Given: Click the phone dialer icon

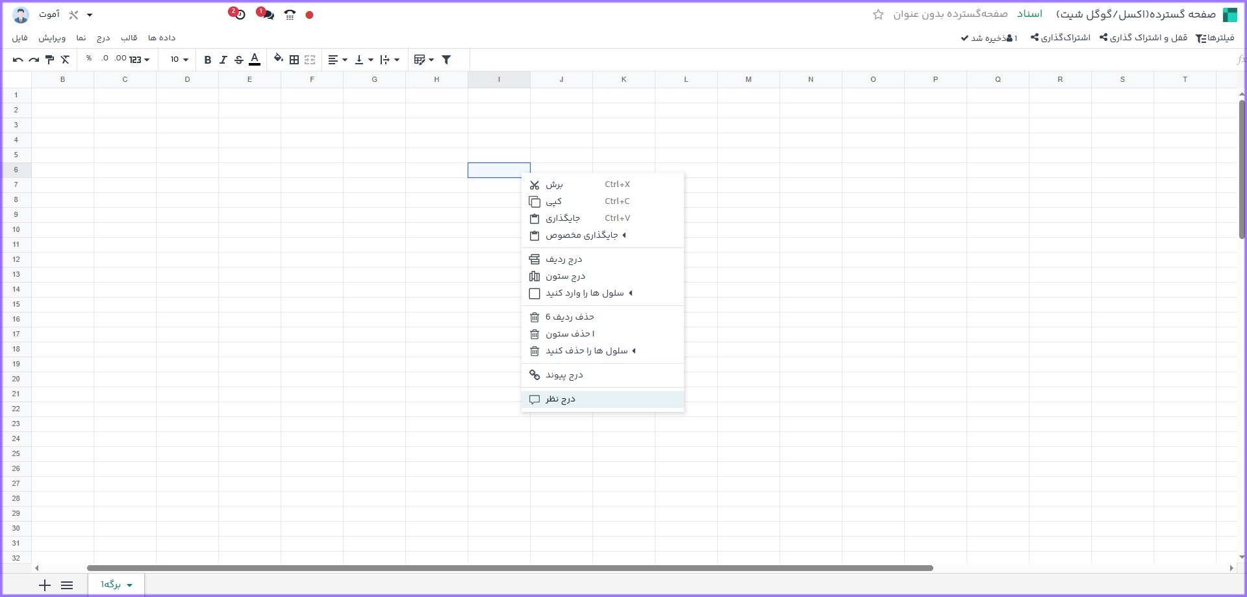Looking at the screenshot, I should click(290, 15).
